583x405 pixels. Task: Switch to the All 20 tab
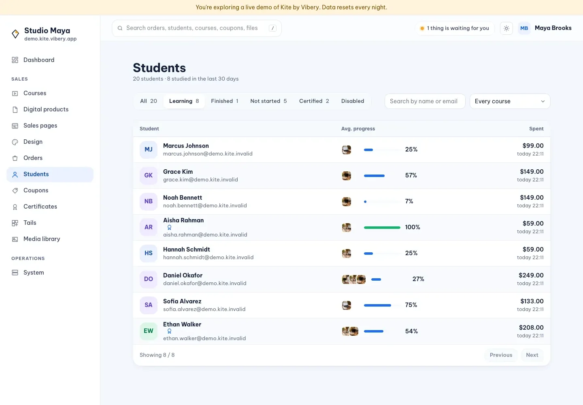149,101
